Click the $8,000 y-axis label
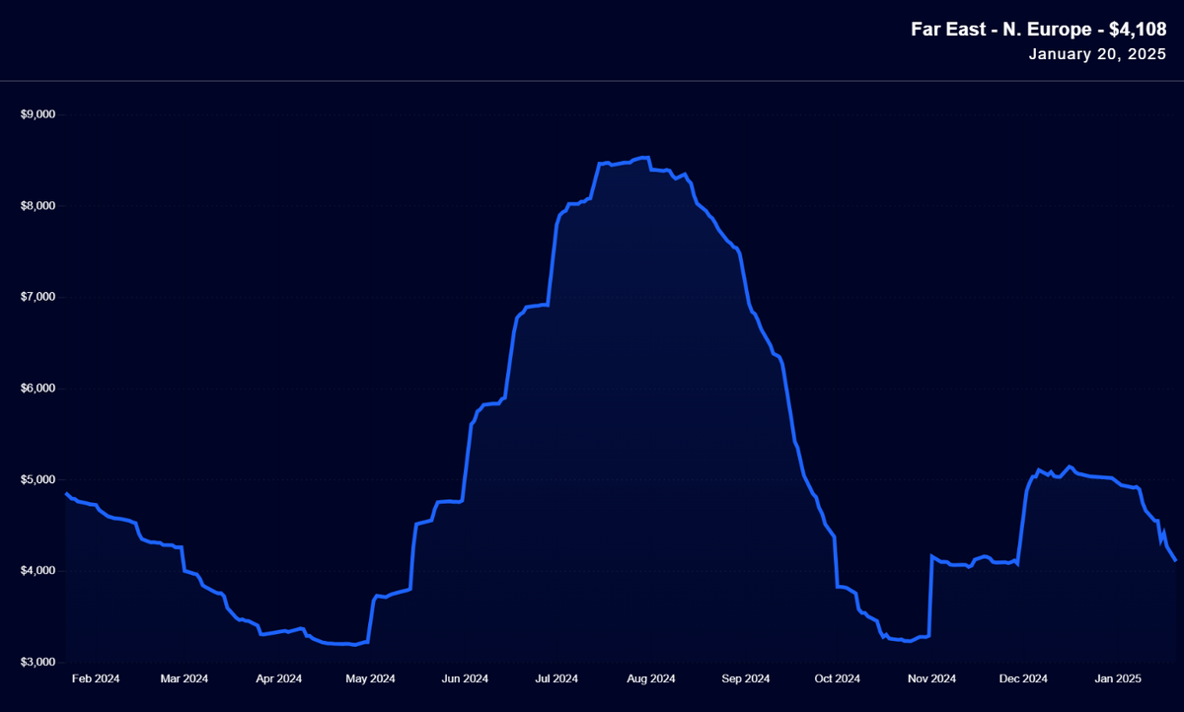The height and width of the screenshot is (712, 1184). (38, 206)
